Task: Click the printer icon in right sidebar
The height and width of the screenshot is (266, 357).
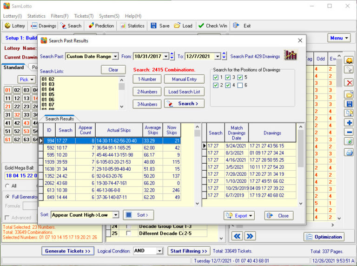Action: coord(349,152)
